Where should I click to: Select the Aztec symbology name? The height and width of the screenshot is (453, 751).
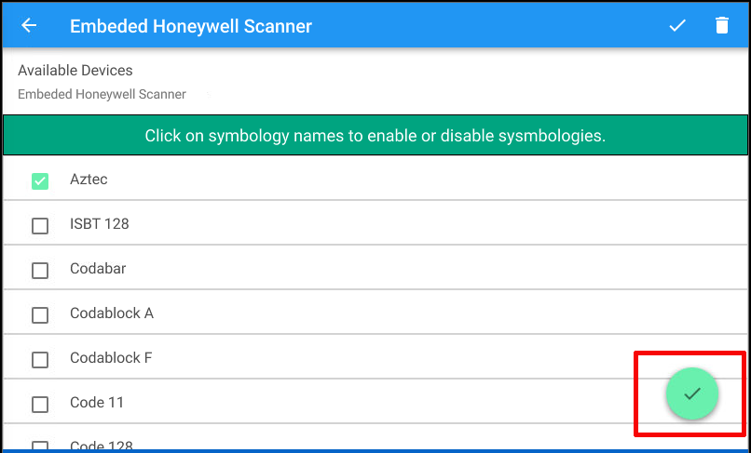[x=89, y=180]
